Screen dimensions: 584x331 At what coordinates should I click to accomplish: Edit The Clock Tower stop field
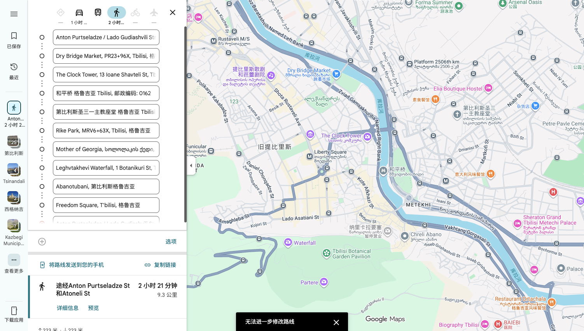pos(106,75)
